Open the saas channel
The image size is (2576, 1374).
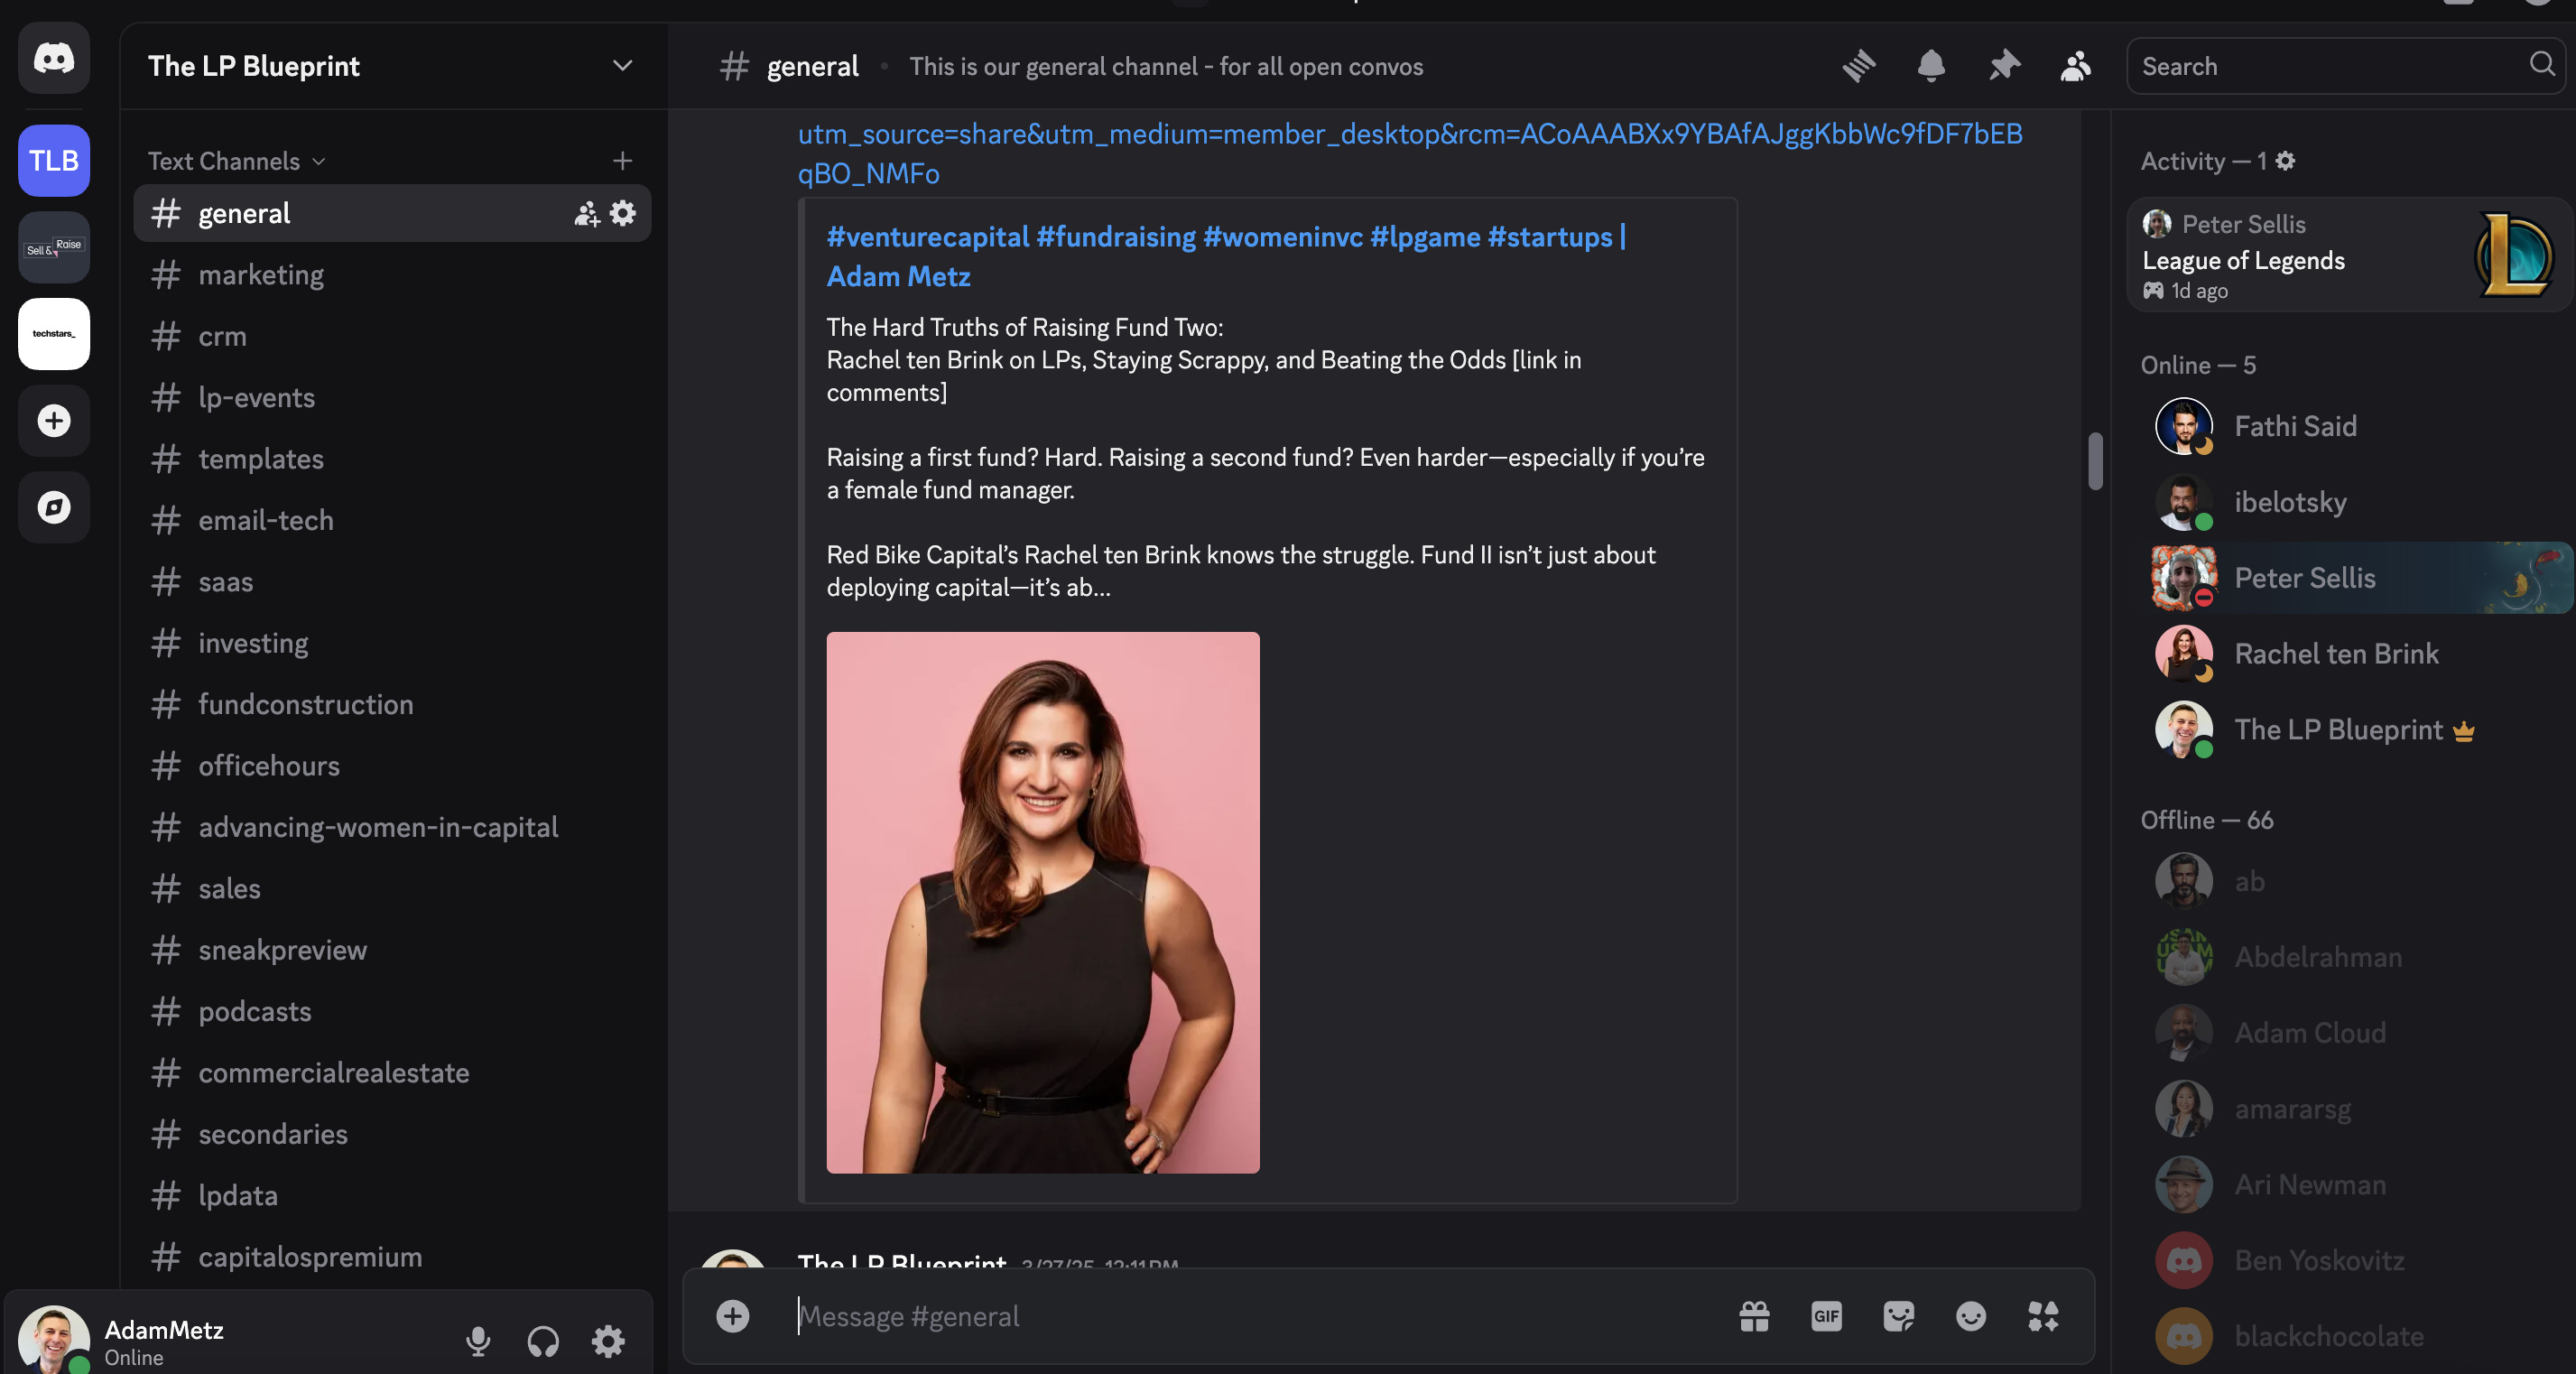click(392, 582)
